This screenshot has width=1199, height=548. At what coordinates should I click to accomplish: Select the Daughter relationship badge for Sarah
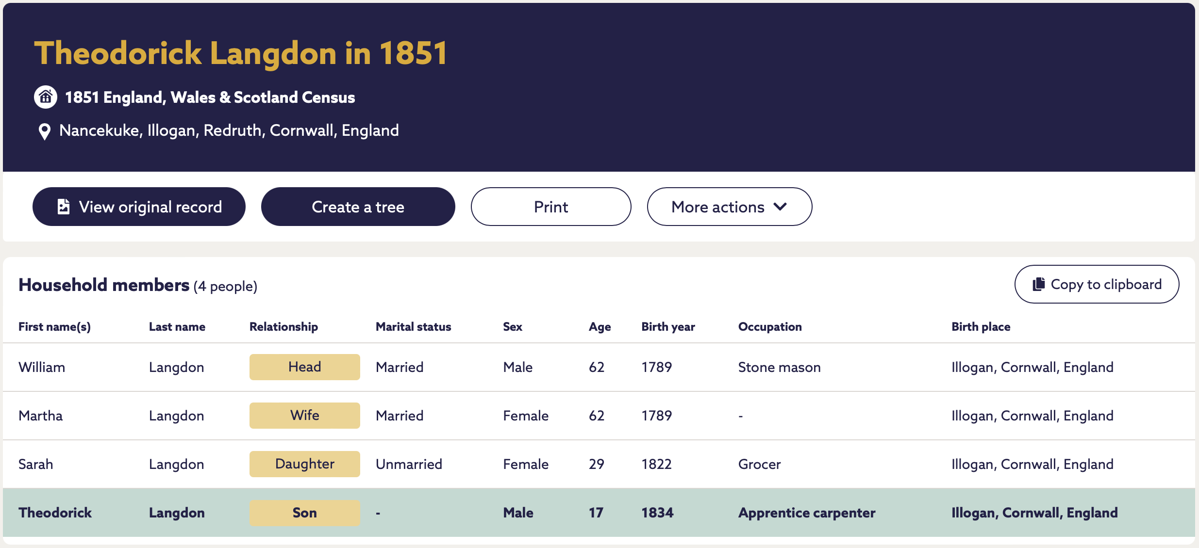(x=304, y=464)
